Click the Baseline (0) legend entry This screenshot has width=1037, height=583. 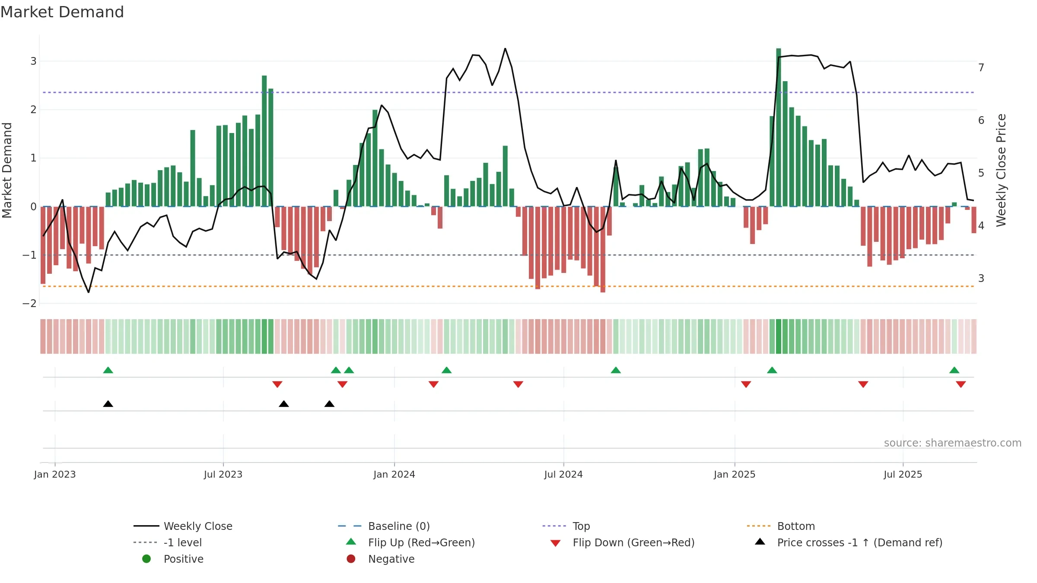pos(384,526)
